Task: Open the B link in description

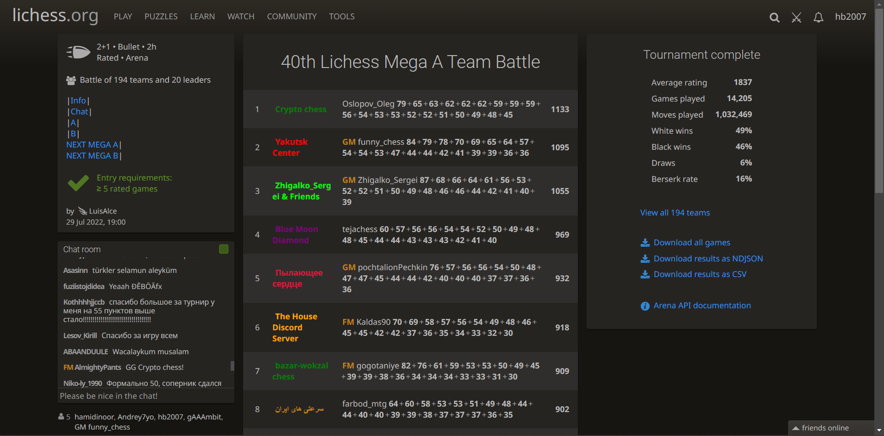Action: pyautogui.click(x=73, y=134)
